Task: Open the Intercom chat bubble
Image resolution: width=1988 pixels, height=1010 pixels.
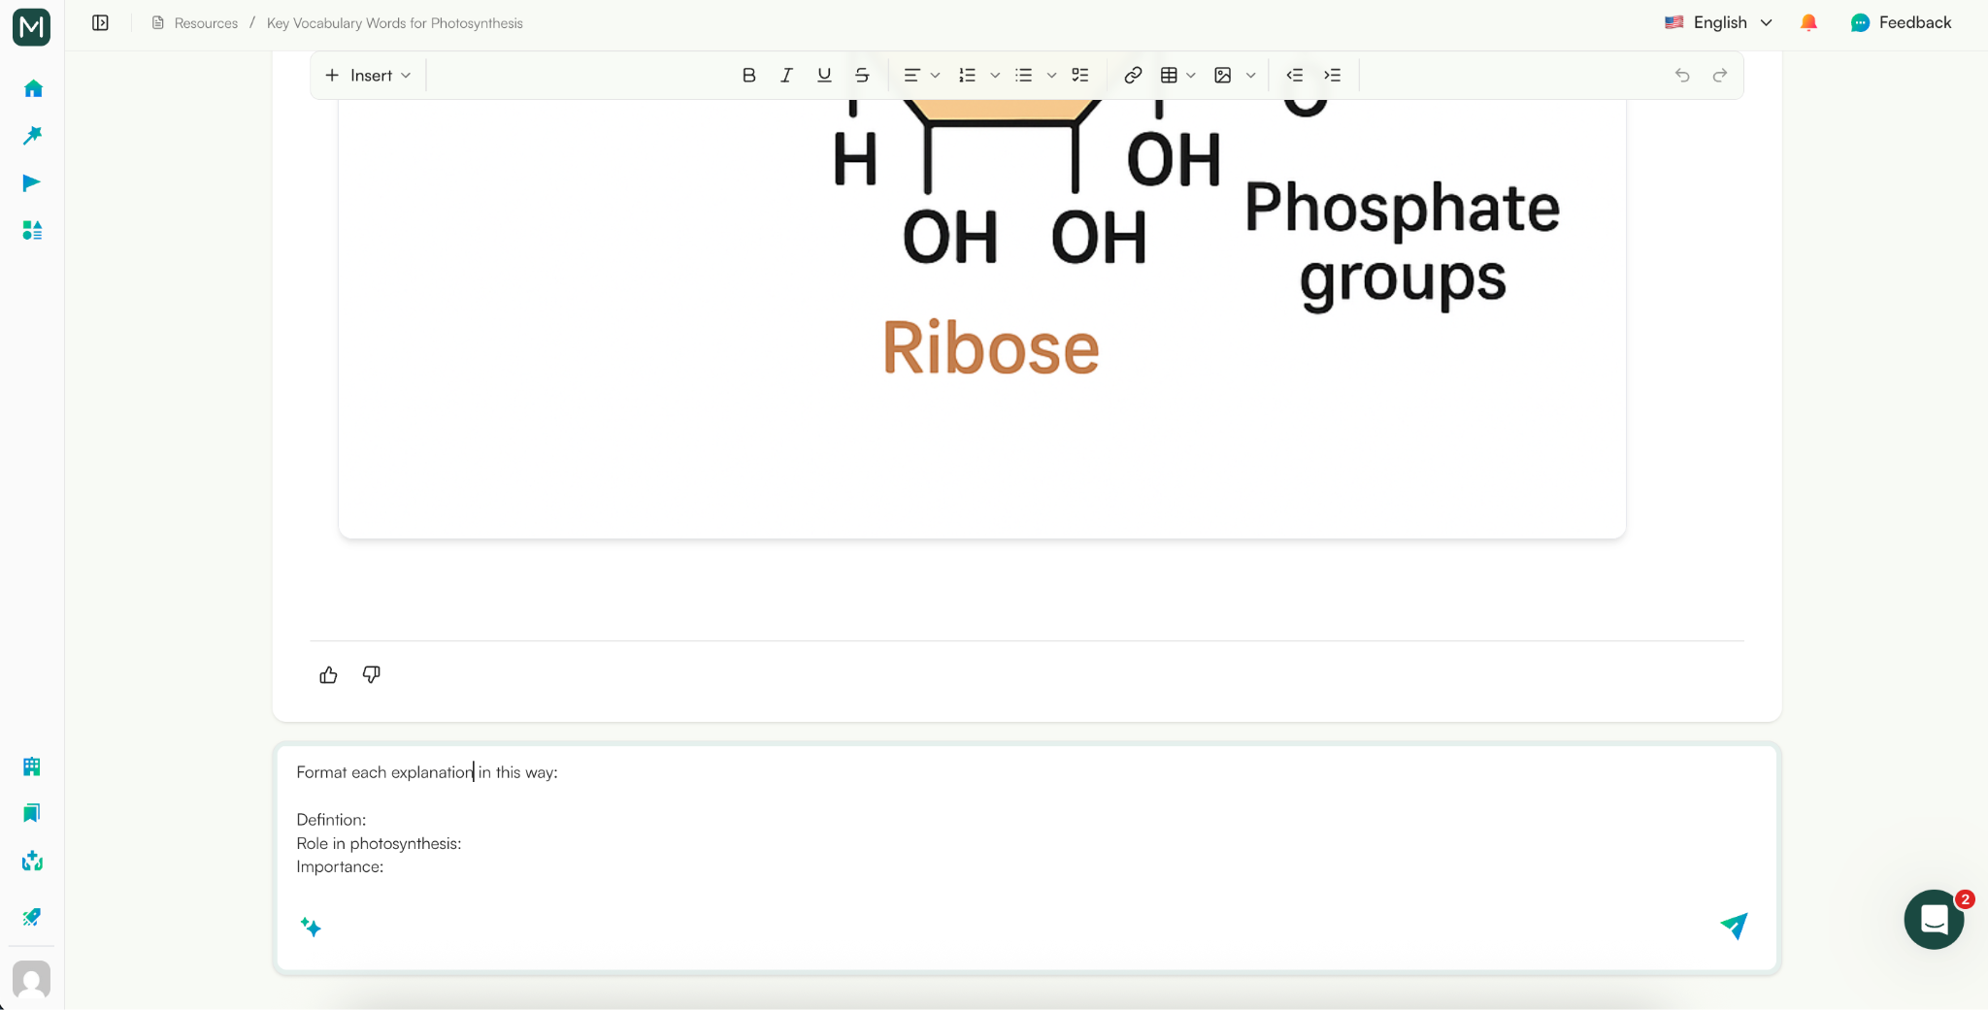Action: pos(1932,919)
